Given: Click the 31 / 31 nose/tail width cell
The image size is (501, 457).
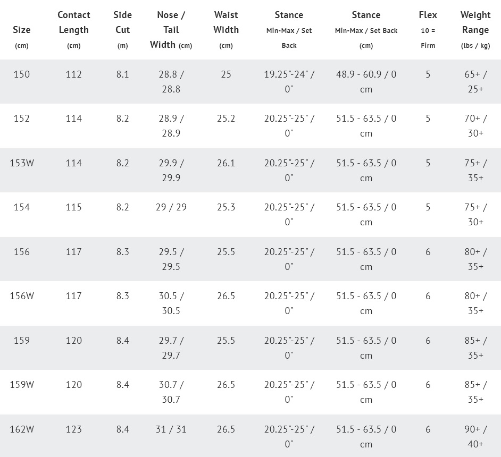Looking at the screenshot, I should pos(171,429).
